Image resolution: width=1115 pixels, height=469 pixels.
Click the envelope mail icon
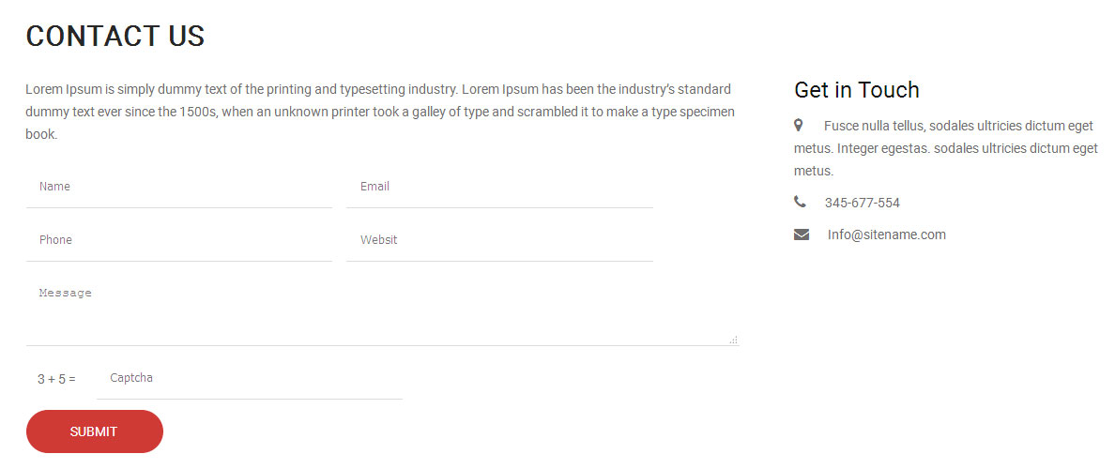pos(802,234)
